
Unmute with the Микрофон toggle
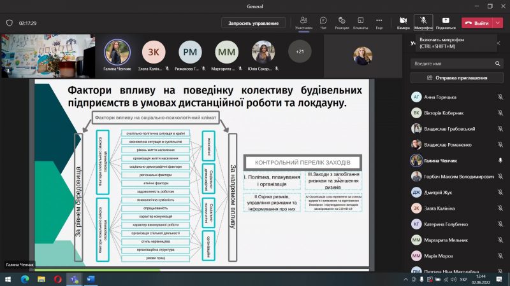423,22
